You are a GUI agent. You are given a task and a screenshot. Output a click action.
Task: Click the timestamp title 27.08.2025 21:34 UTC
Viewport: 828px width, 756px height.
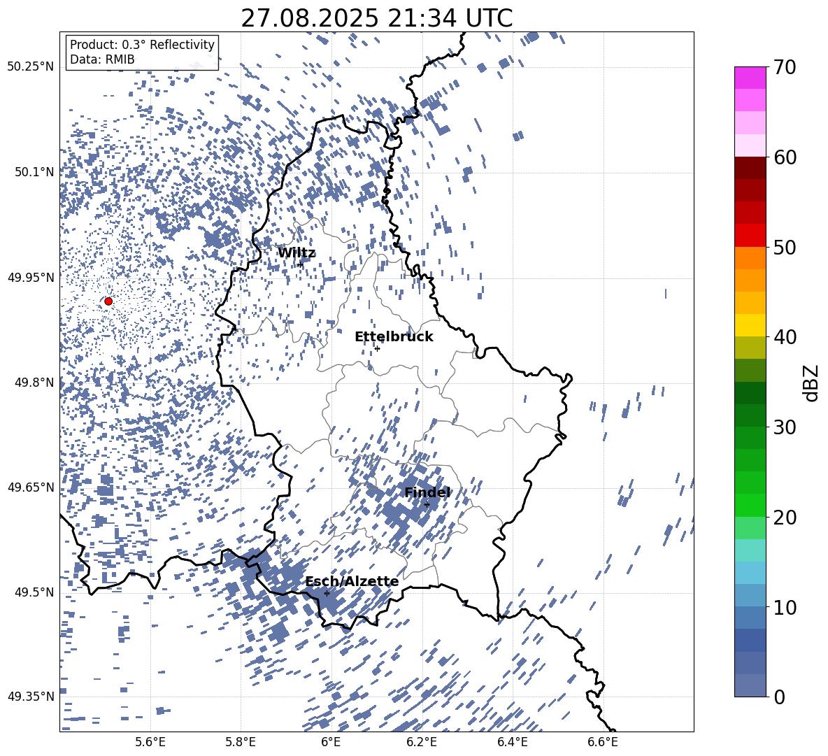click(x=376, y=18)
